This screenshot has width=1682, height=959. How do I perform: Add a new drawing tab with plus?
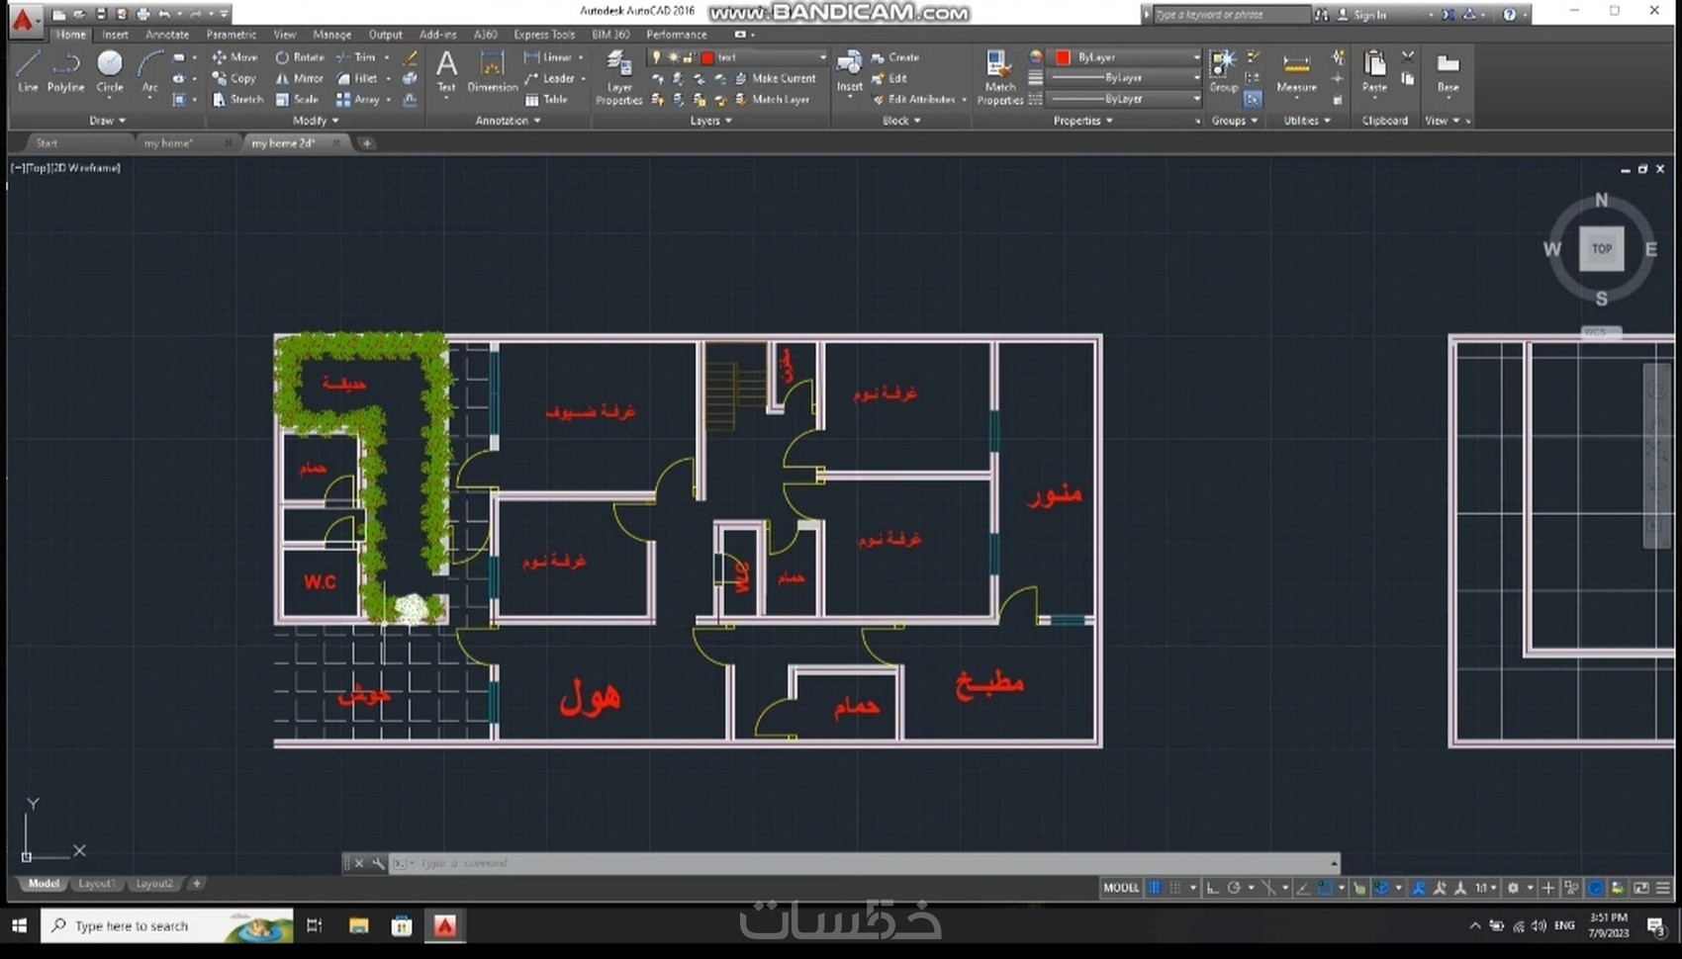(x=367, y=143)
